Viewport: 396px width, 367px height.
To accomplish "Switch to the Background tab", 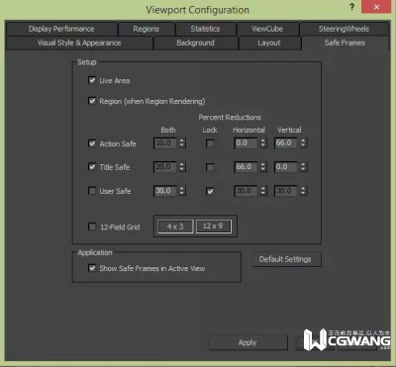I will (195, 43).
